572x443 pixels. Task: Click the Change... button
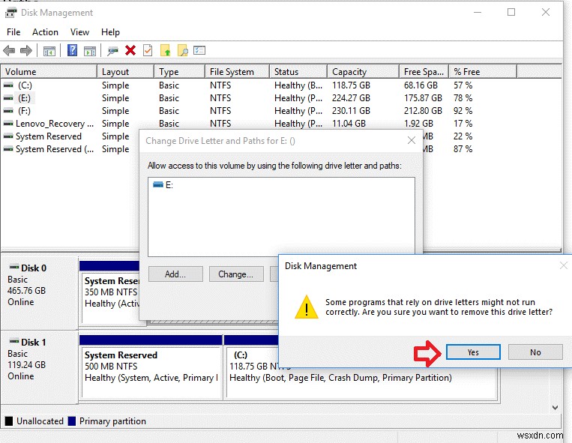[x=236, y=274]
